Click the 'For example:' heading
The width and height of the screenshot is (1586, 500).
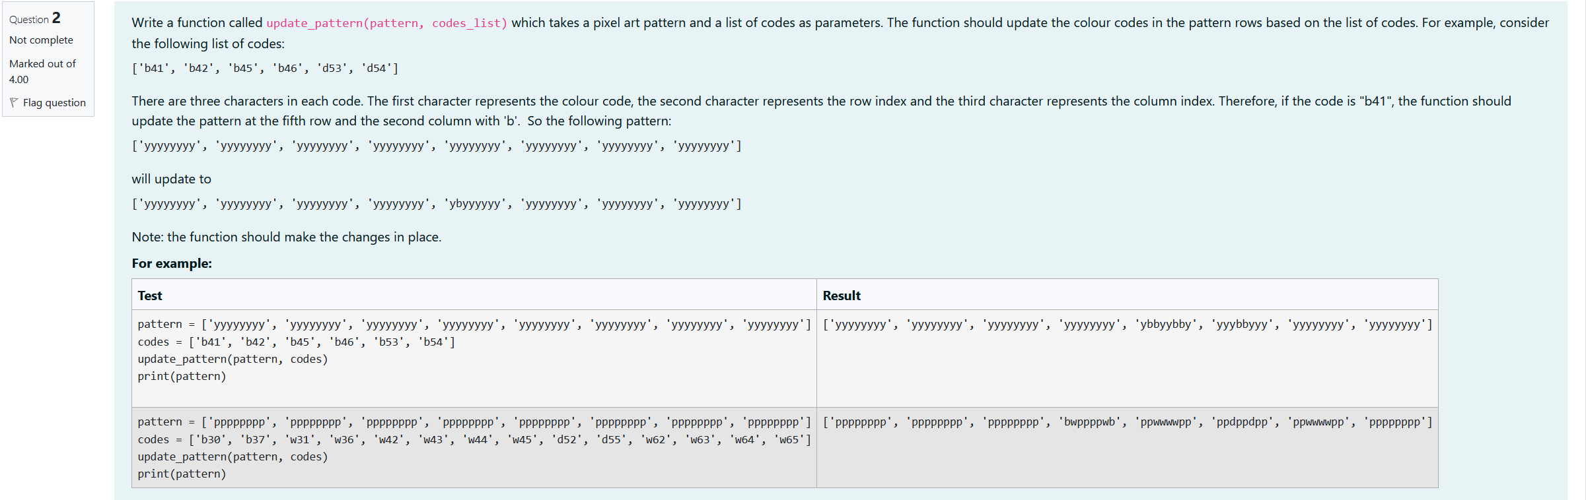coord(172,263)
